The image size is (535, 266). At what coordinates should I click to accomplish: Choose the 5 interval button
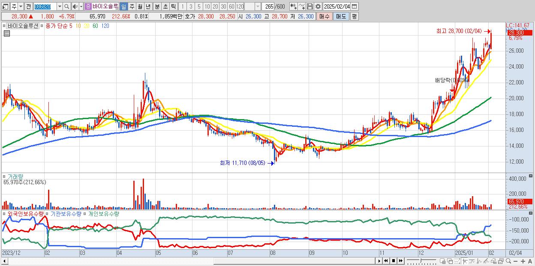click(199, 6)
